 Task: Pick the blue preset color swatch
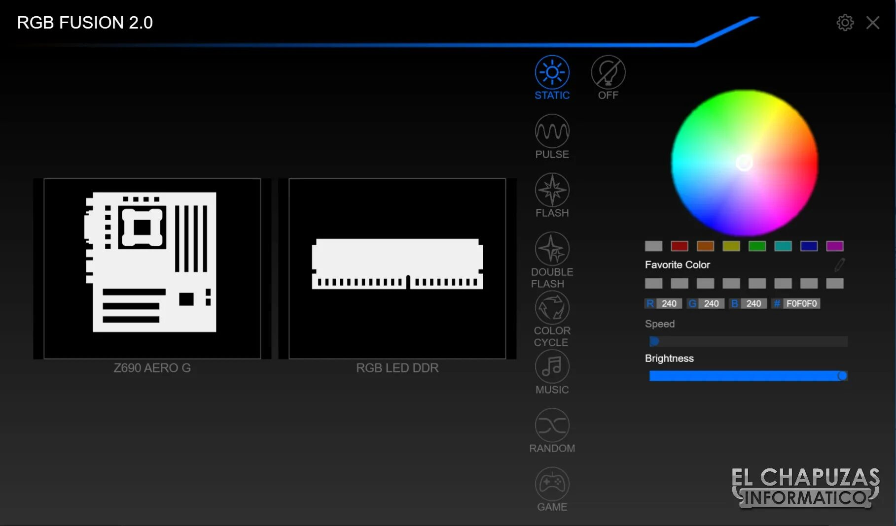tap(809, 246)
